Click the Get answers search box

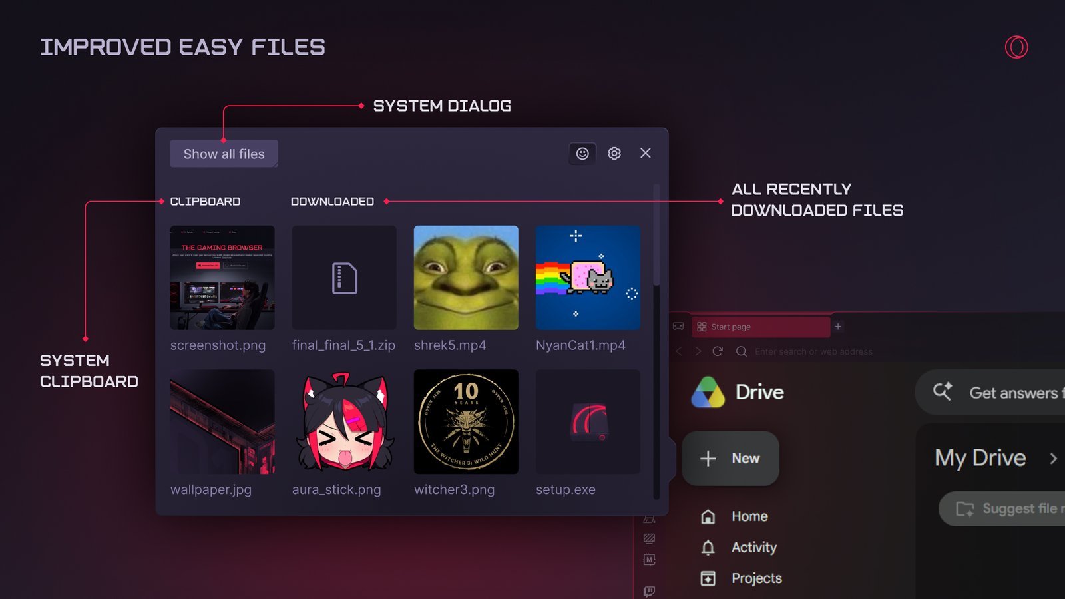[990, 393]
